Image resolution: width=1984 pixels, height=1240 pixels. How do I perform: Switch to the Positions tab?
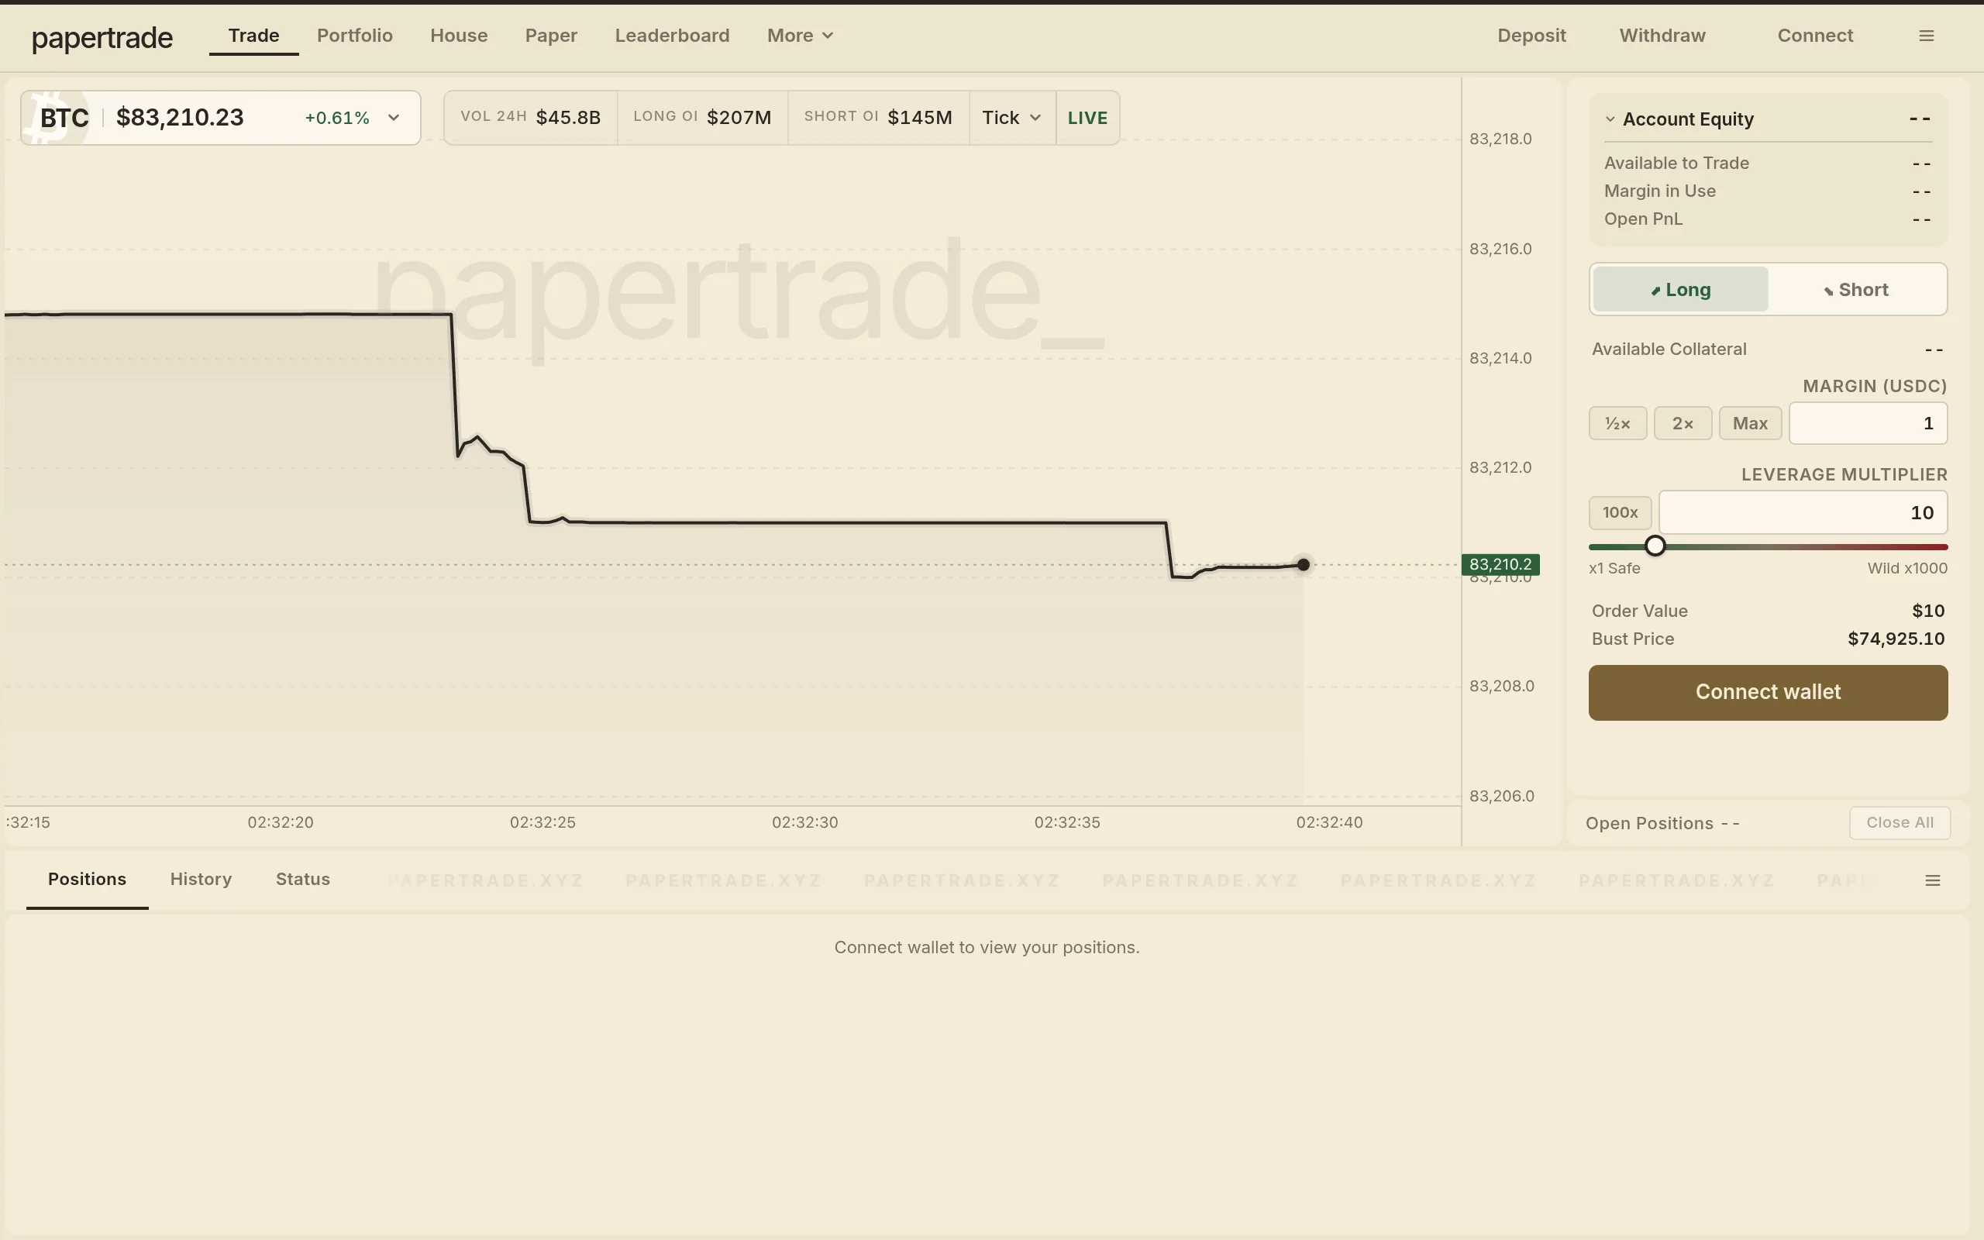point(87,879)
